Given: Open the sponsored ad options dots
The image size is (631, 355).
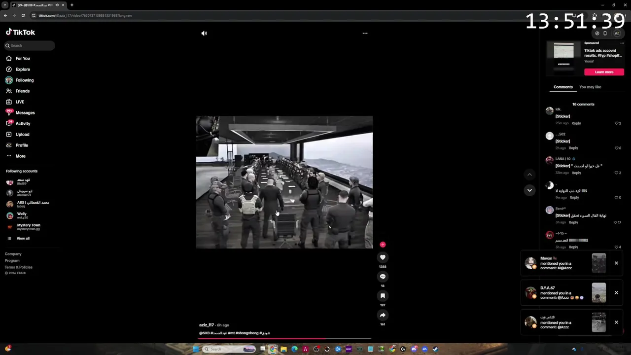Looking at the screenshot, I should tap(622, 43).
